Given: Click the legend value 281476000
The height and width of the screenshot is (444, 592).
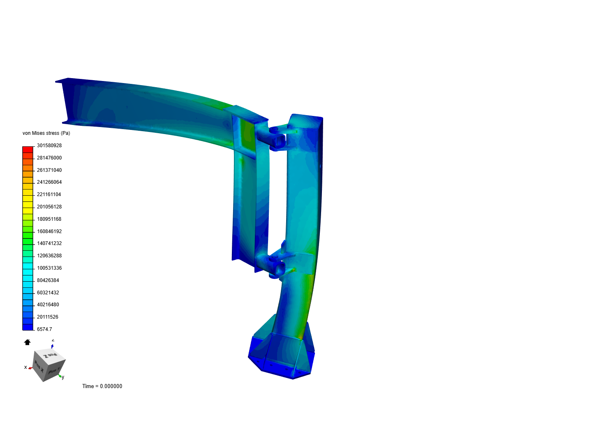Looking at the screenshot, I should 49,158.
